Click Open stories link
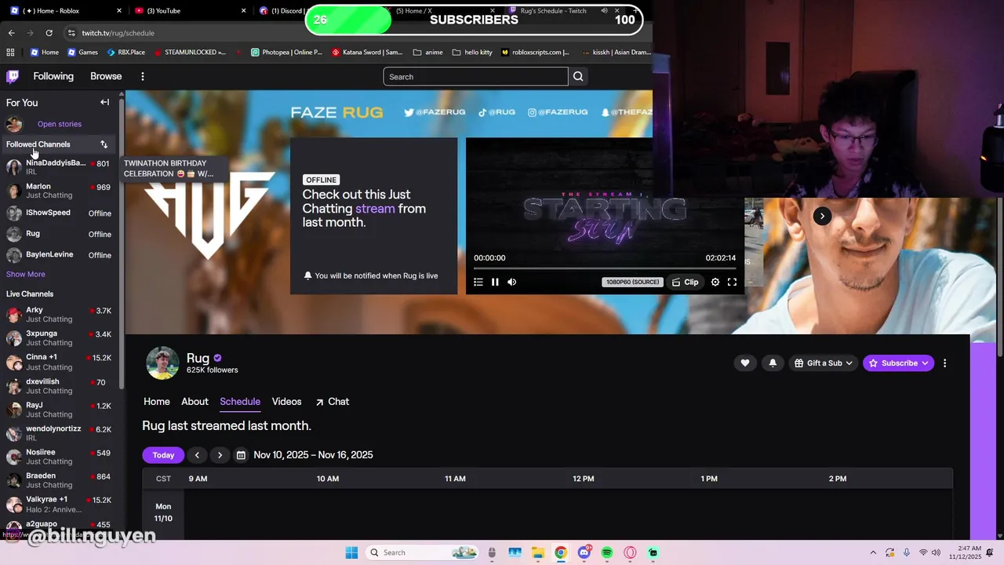Viewport: 1004px width, 565px height. point(60,124)
